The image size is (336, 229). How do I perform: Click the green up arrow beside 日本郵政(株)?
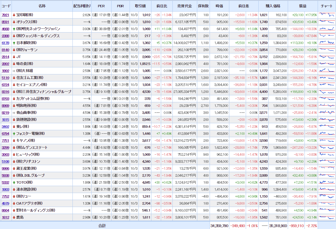click(x=14, y=43)
